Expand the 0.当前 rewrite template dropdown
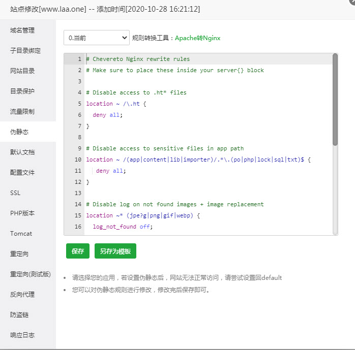 coord(97,38)
